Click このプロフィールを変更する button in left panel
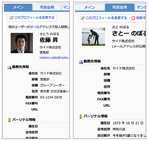 32,18
